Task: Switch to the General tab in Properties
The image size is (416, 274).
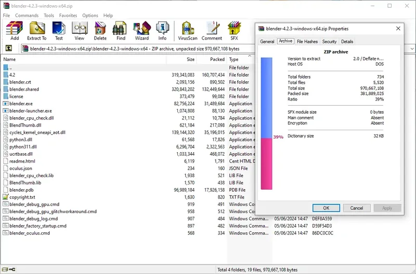Action: [x=267, y=42]
